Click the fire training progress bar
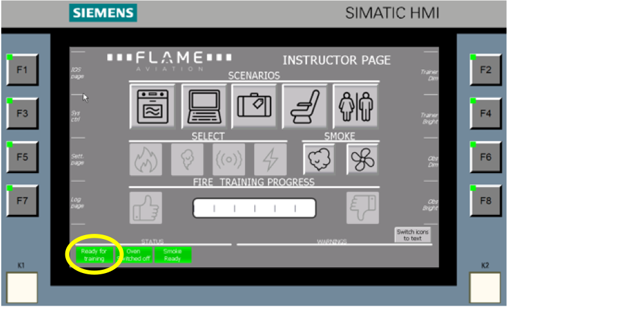Viewport: 641px width, 322px height. point(254,208)
